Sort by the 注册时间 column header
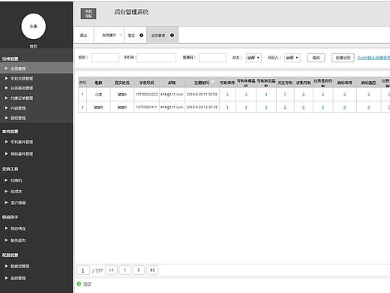Screen dimensions: 390x293 tap(202, 83)
